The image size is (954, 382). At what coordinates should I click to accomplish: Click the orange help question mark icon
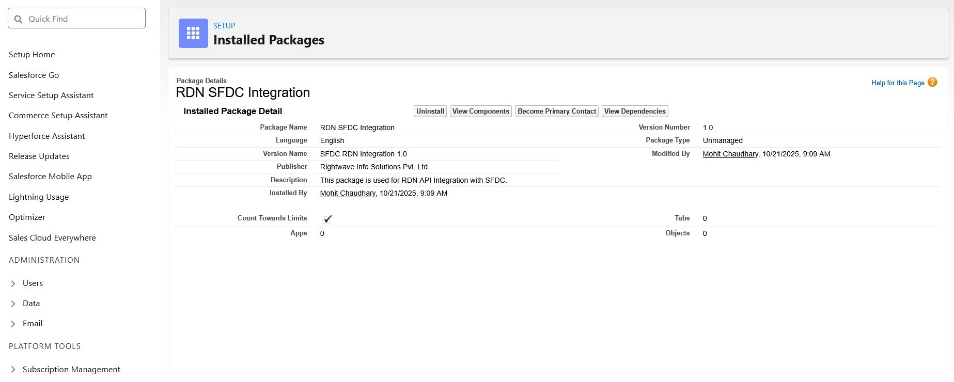932,82
